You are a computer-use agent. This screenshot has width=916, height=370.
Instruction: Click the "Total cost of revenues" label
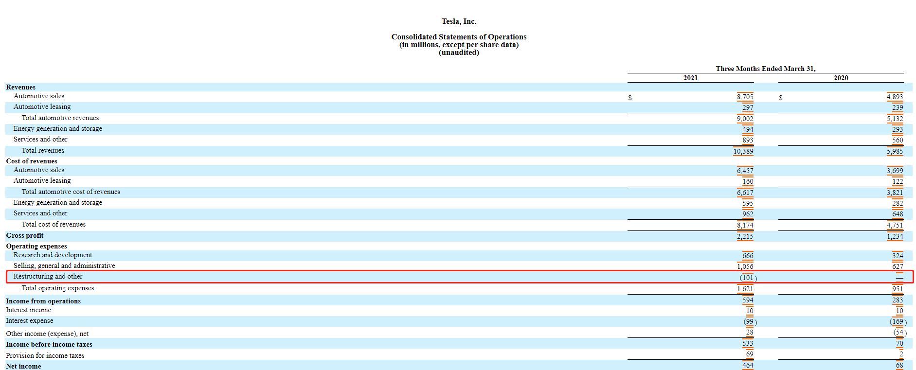(x=54, y=224)
